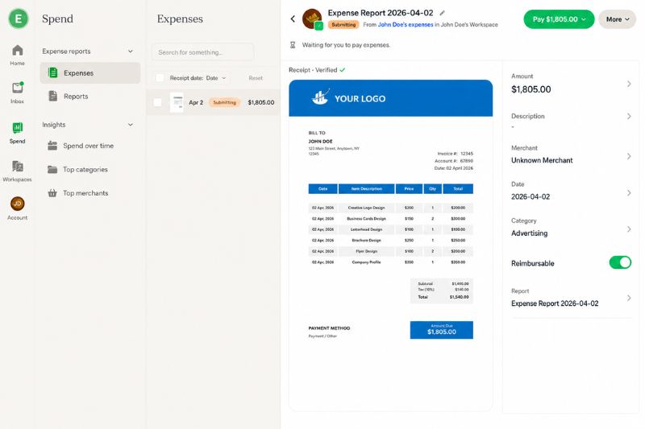The image size is (645, 429).
Task: Check the select-all expenses checkbox
Action: click(160, 77)
